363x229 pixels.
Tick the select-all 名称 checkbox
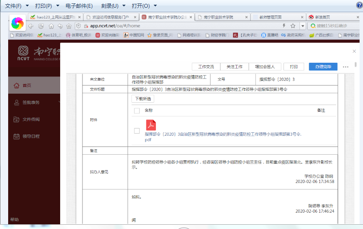point(137,111)
